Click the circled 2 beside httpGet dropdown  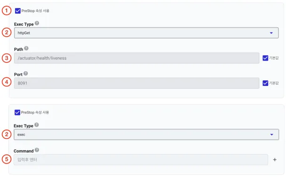(7, 32)
